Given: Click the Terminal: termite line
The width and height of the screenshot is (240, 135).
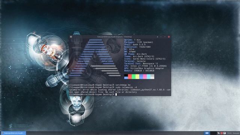Looking at the screenshot, I should click(135, 61).
